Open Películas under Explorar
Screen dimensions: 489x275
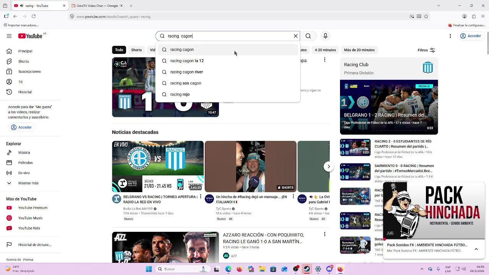[25, 163]
